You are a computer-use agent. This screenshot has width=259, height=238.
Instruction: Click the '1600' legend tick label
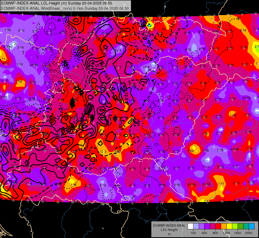point(237,233)
